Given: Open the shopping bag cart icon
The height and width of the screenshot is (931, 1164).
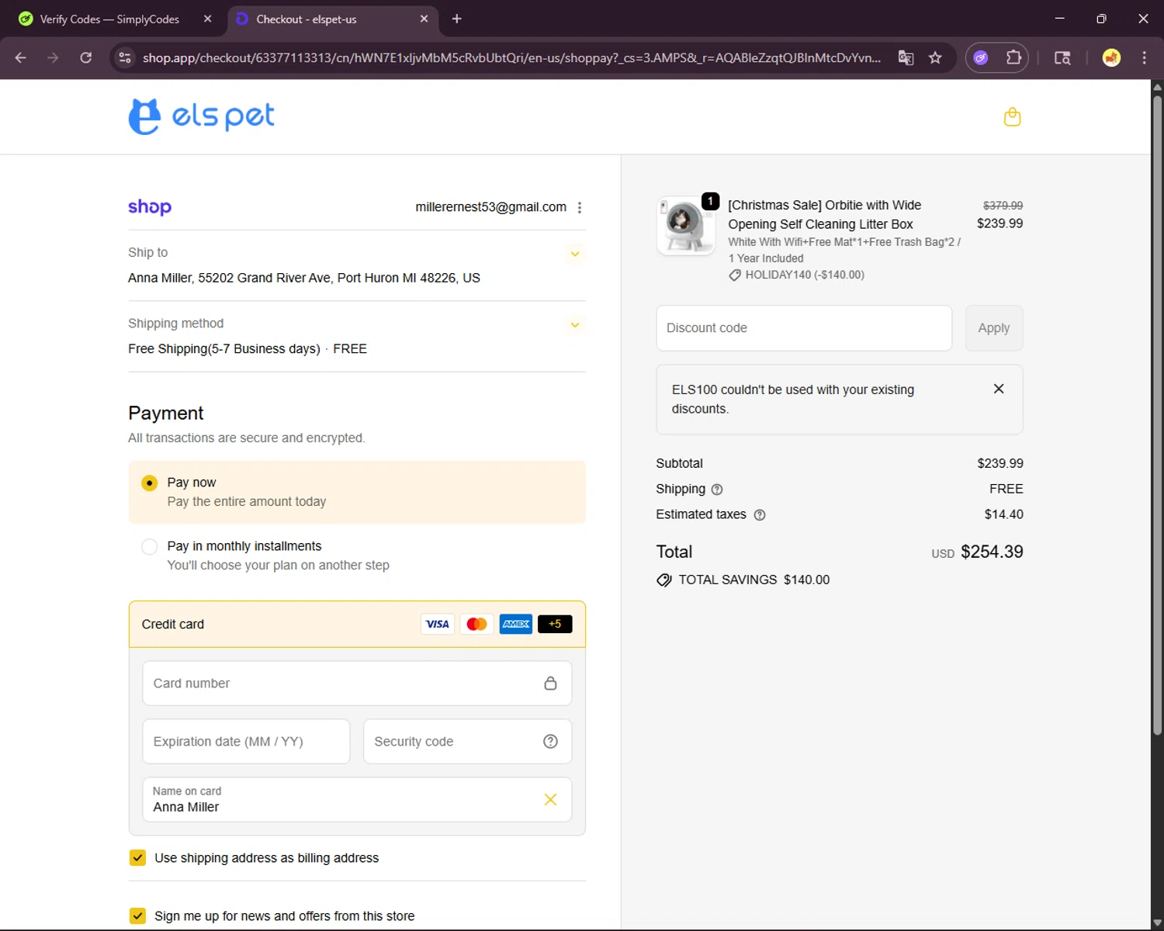Looking at the screenshot, I should 1012,117.
